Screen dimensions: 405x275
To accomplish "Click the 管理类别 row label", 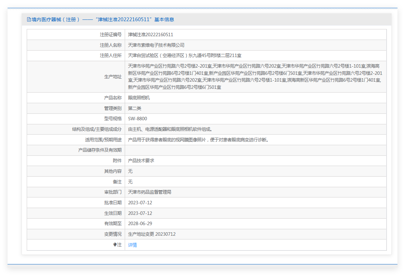I will coord(113,108).
